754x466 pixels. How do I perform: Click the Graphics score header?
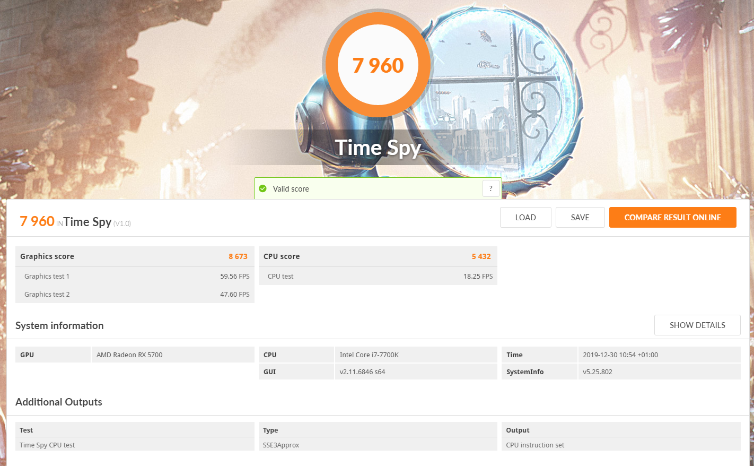tap(135, 256)
